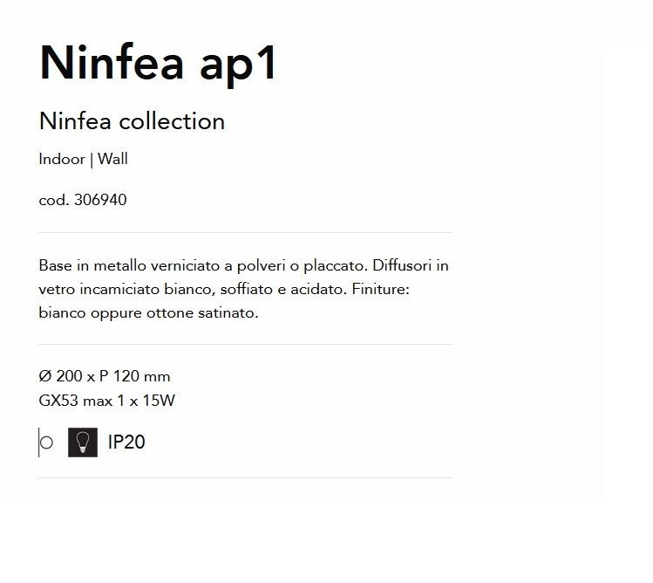This screenshot has height=583, width=653.
Task: Click the 'Base in metallo verniciato' sentence
Action: coord(203,265)
